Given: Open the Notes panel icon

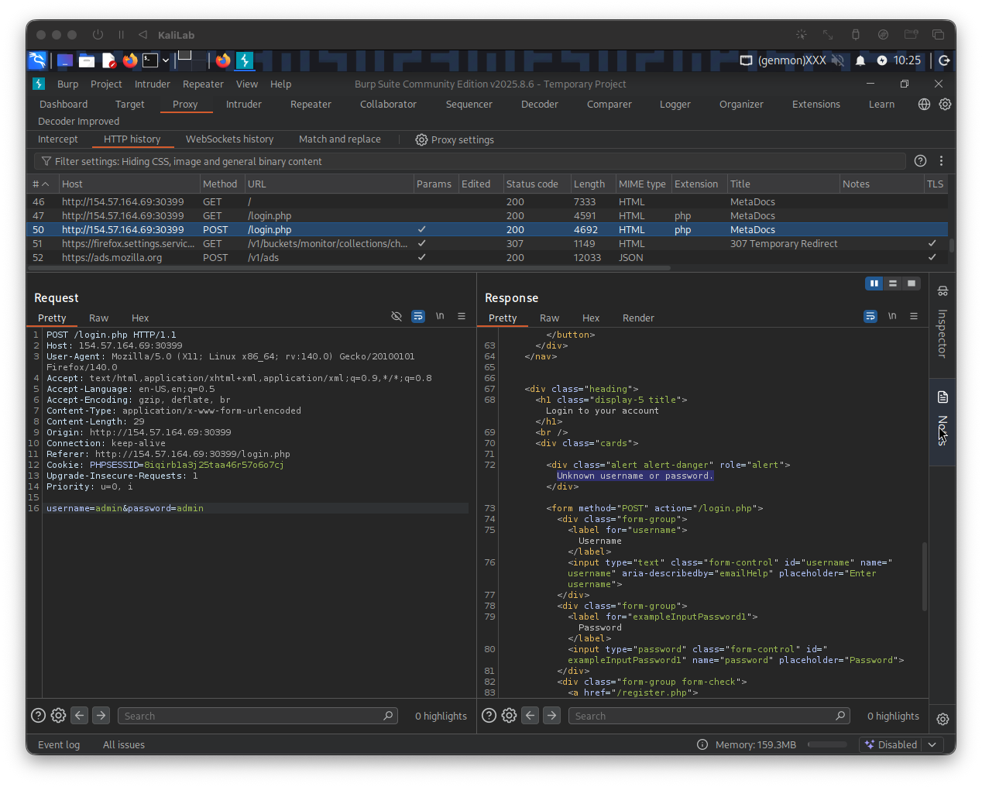Looking at the screenshot, I should click(x=943, y=397).
